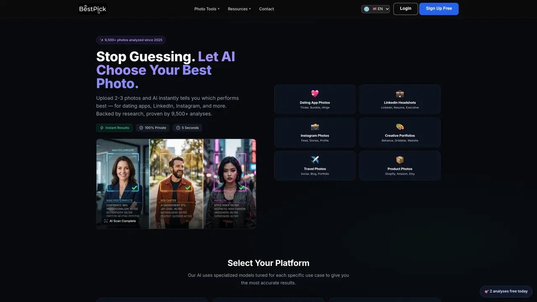
Task: Click the Shopify, Amazon, Etsy subtitle
Action: [x=400, y=174]
